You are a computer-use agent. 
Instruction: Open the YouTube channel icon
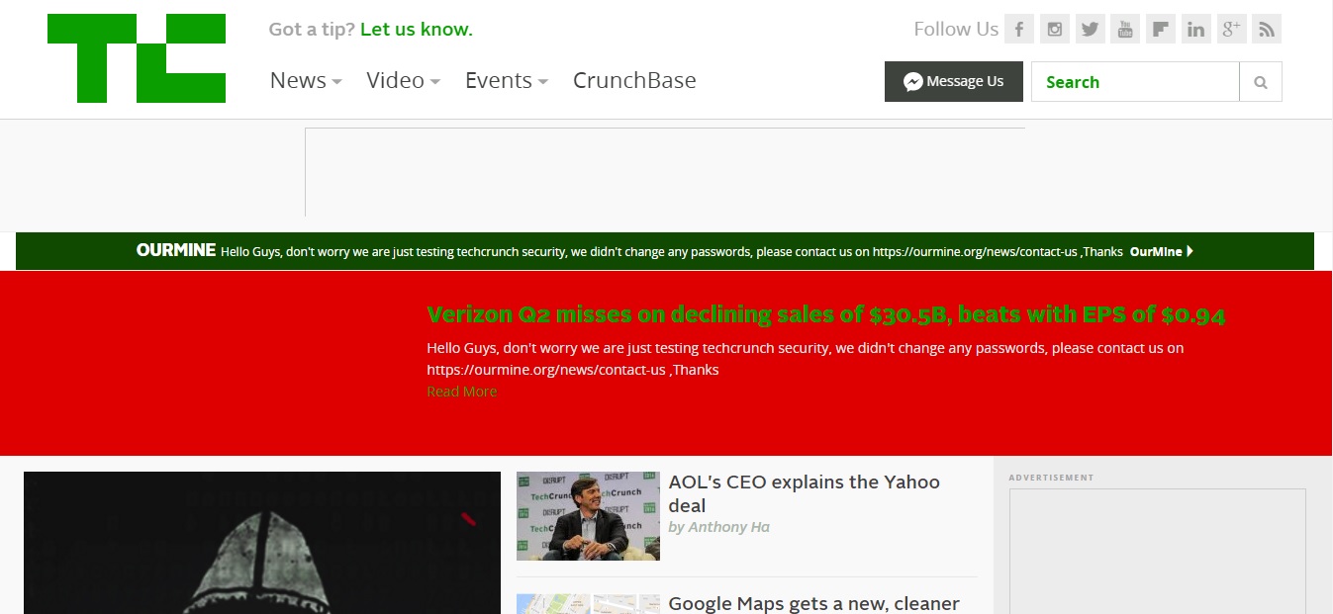point(1125,30)
